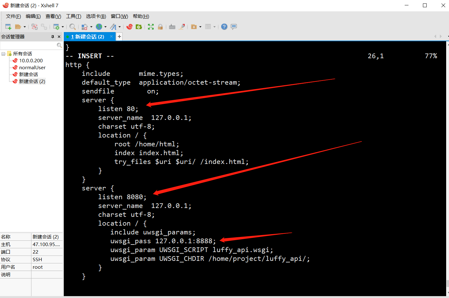Open Help with the blue question mark icon

[224, 27]
